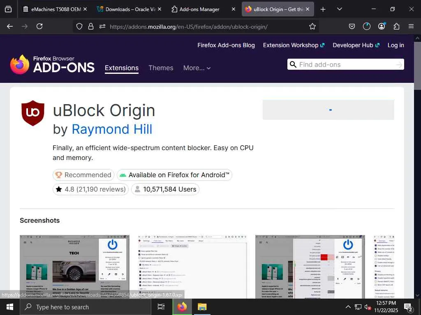
Task: Open the notifications action center
Action: [x=408, y=307]
